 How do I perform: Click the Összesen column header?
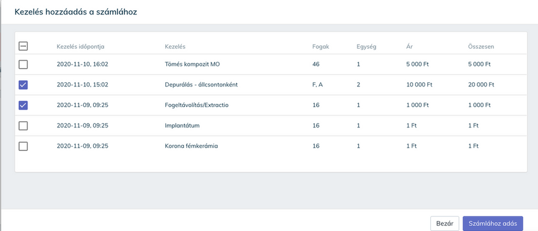coord(481,46)
